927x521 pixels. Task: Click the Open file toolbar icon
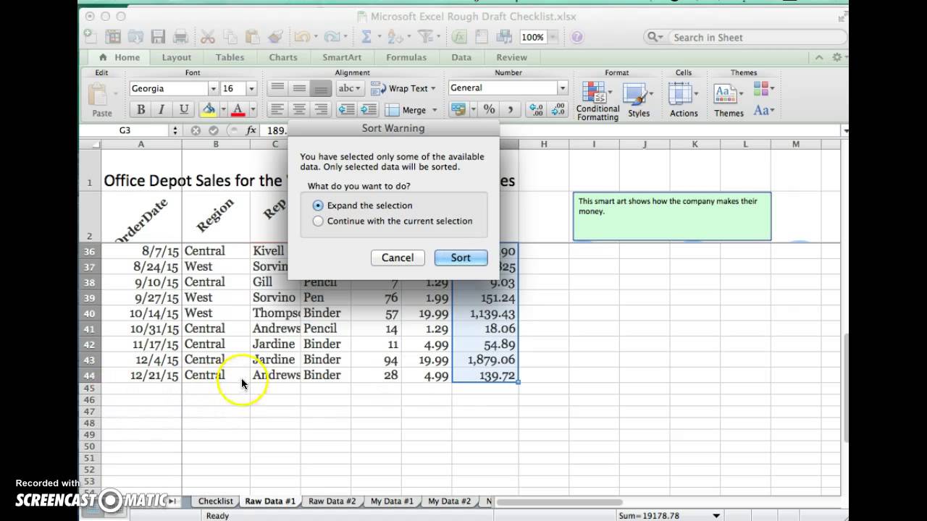(135, 36)
